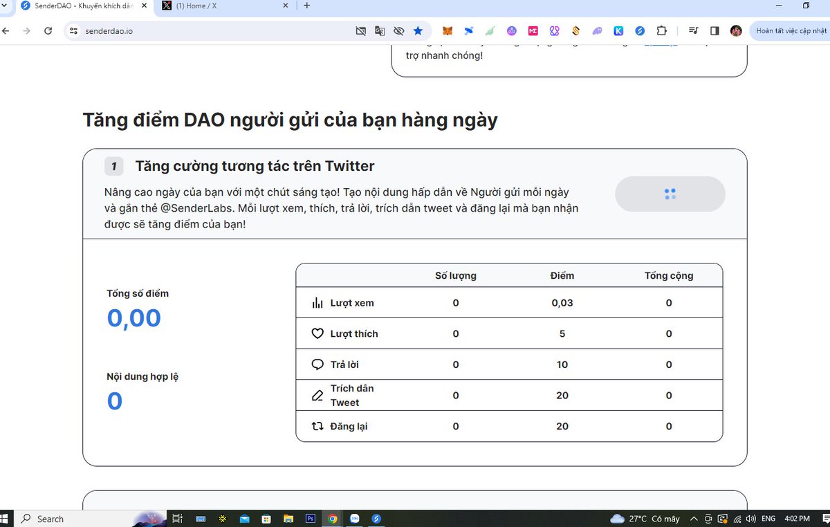
Task: Open the Extensions puzzle menu
Action: (x=662, y=30)
